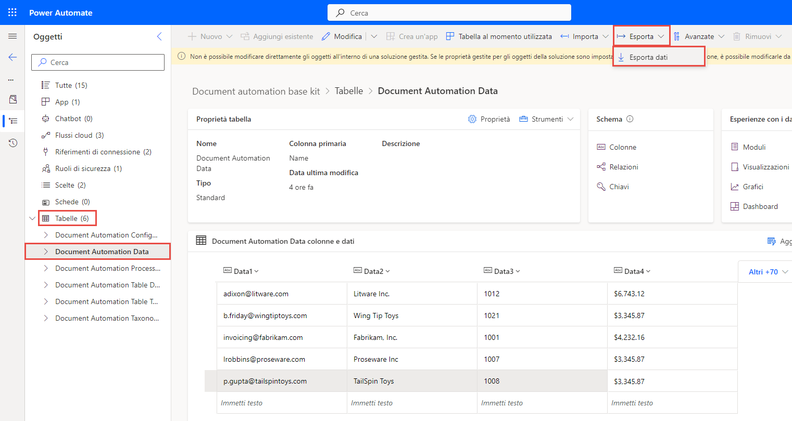Click the Schema info icon
This screenshot has width=792, height=421.
630,119
